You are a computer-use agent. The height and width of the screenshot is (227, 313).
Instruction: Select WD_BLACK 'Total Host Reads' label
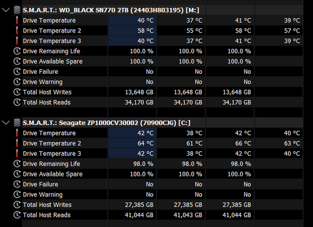click(47, 103)
